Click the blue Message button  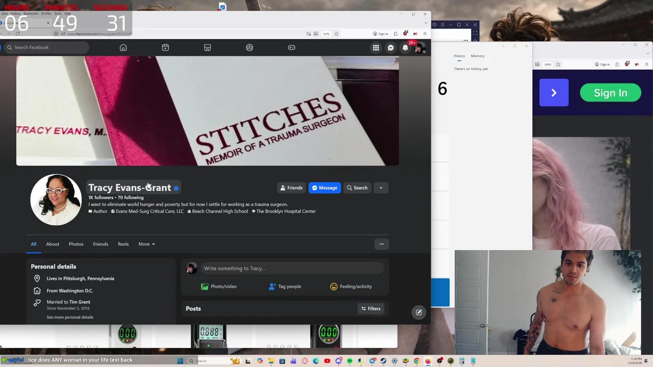324,188
